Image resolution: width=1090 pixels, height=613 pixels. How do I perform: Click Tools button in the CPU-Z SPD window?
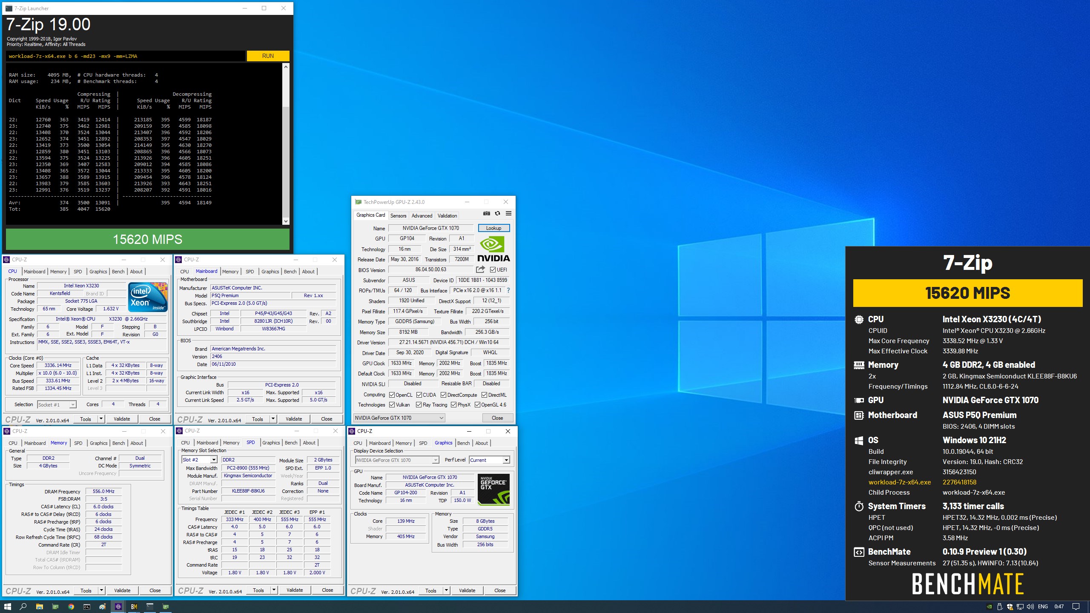[x=258, y=590]
